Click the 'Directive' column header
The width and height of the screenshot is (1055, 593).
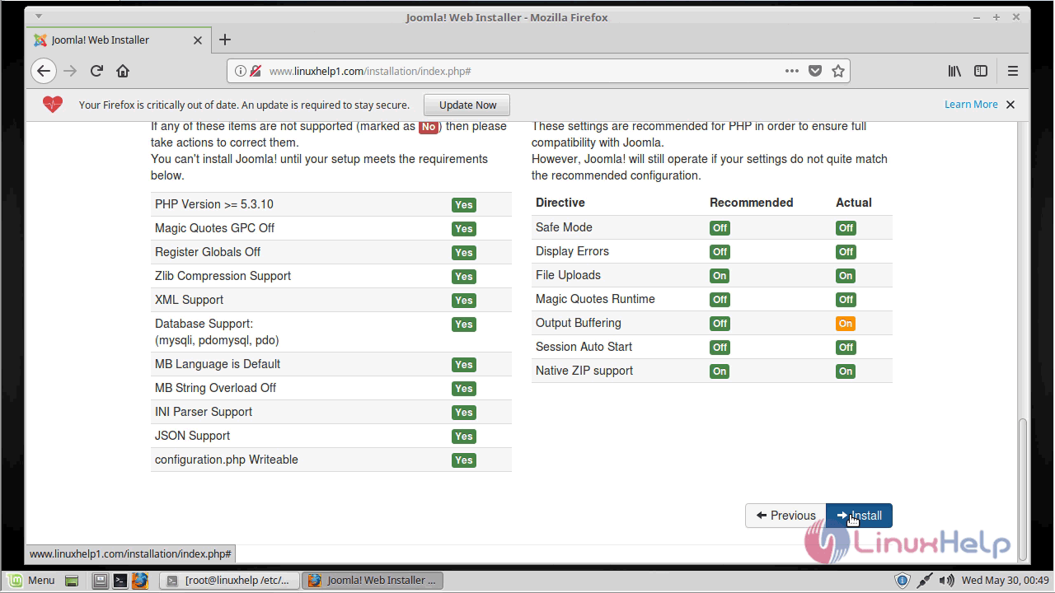(560, 203)
